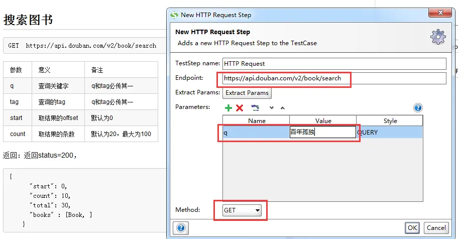Image resolution: width=458 pixels, height=239 pixels.
Task: Edit the Value cell containing 百年孤独
Action: coord(322,132)
